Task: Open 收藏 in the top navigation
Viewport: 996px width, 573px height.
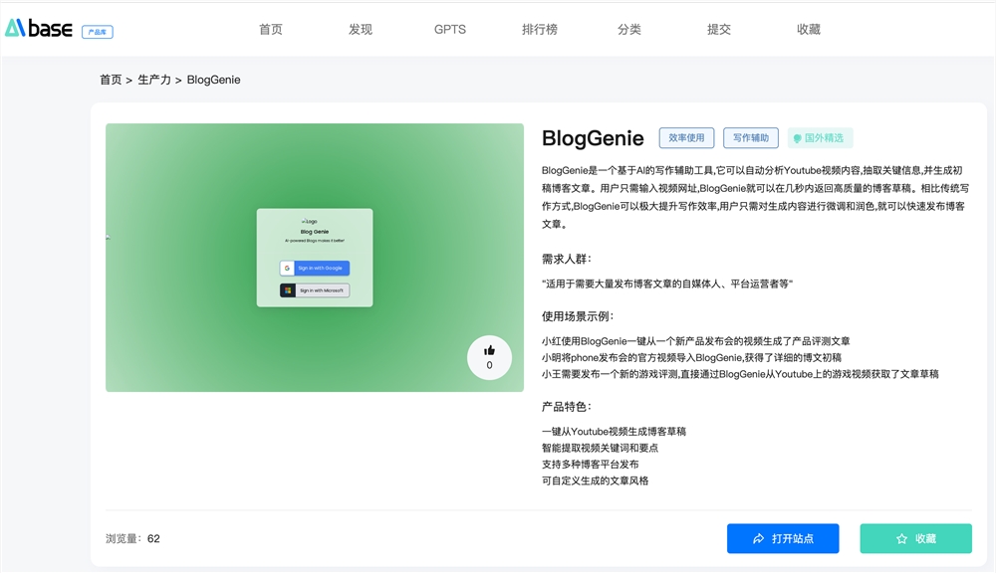Action: point(809,30)
